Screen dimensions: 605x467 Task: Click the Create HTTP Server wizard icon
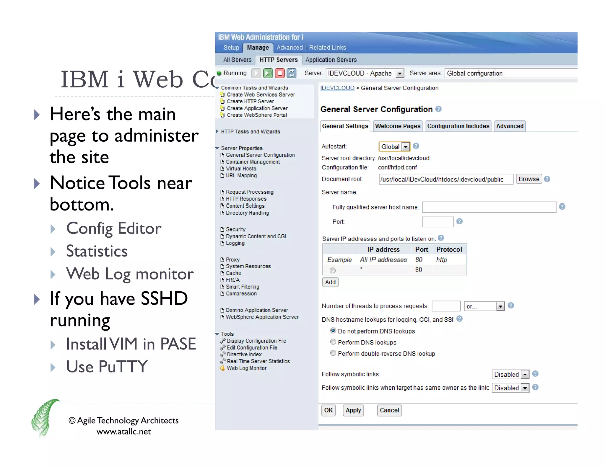tap(222, 101)
